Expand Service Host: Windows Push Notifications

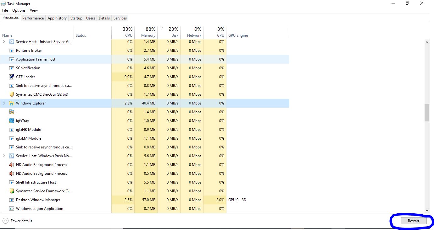pyautogui.click(x=4, y=156)
